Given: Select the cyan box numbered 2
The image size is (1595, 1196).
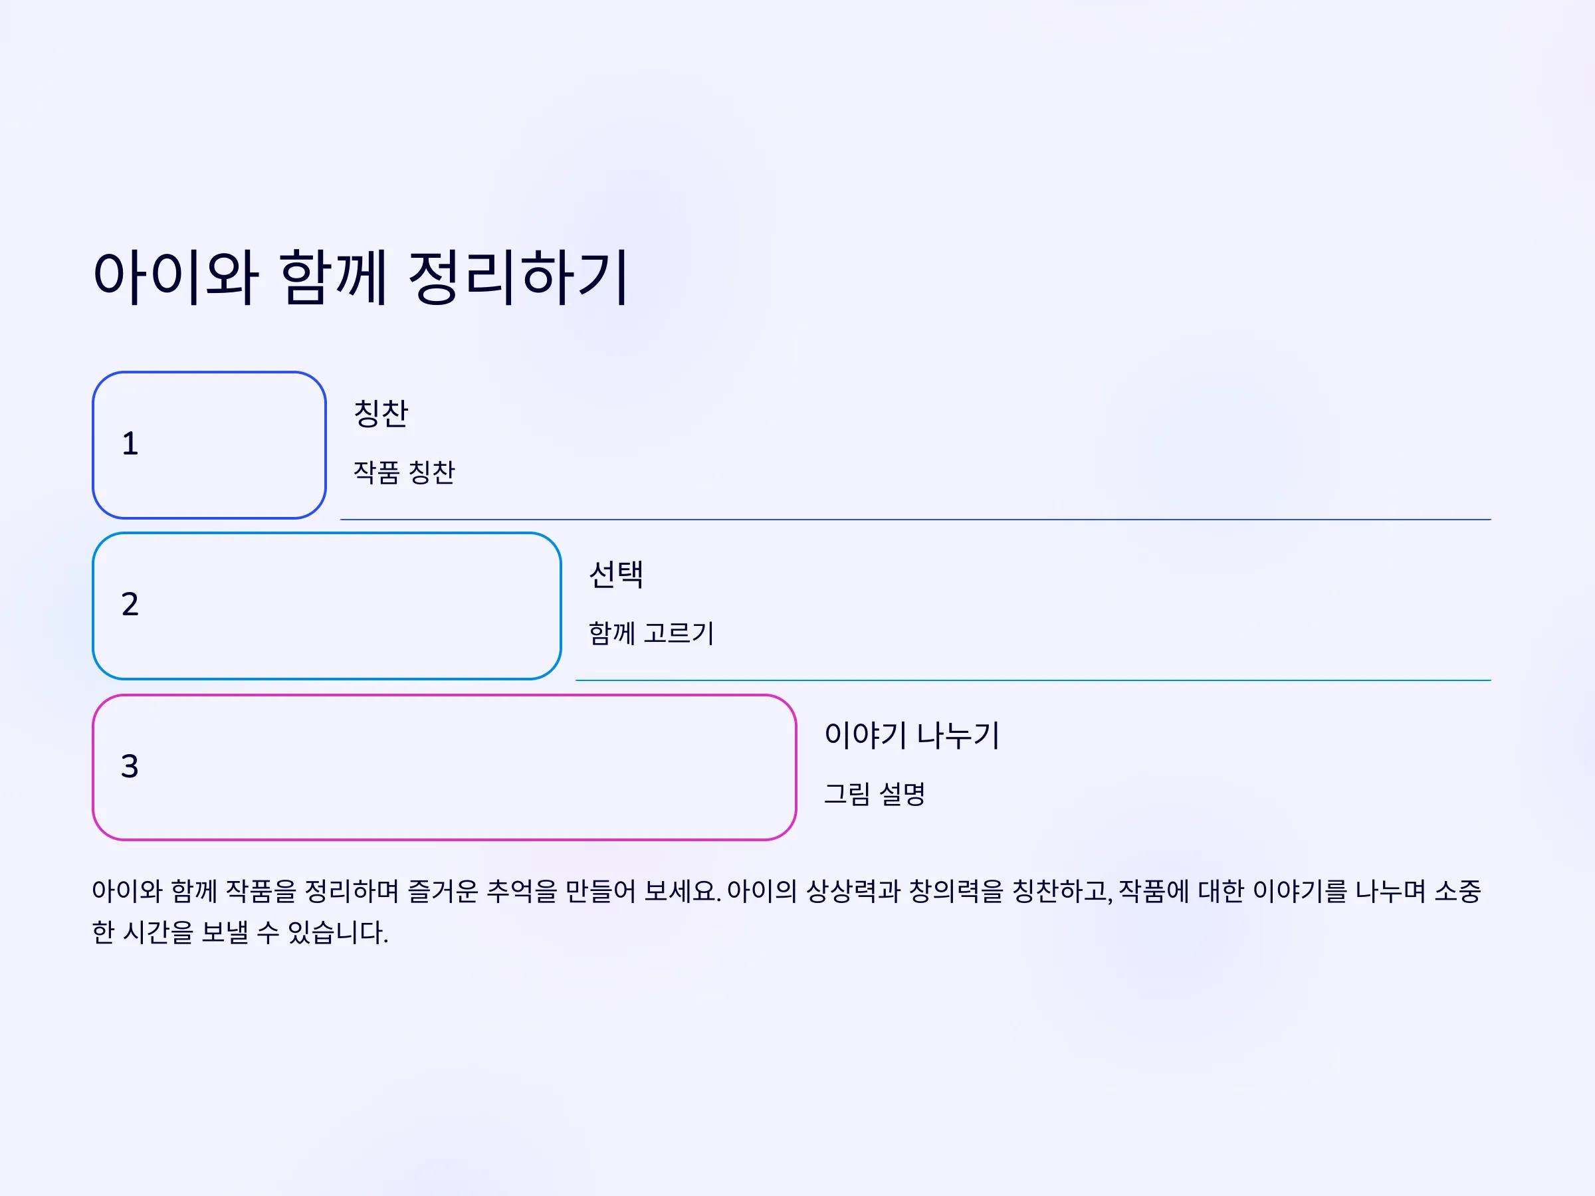Looking at the screenshot, I should (x=327, y=605).
